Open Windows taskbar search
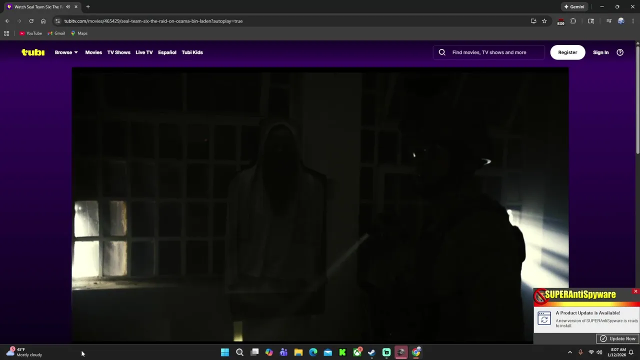640x360 pixels. [239, 352]
